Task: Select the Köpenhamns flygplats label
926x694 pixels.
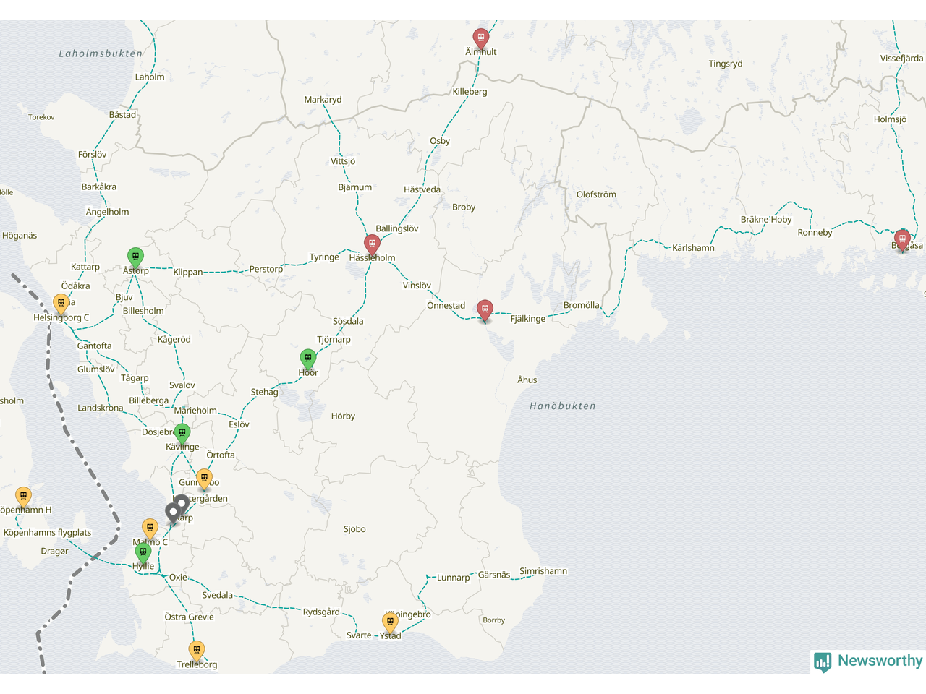Action: (48, 533)
